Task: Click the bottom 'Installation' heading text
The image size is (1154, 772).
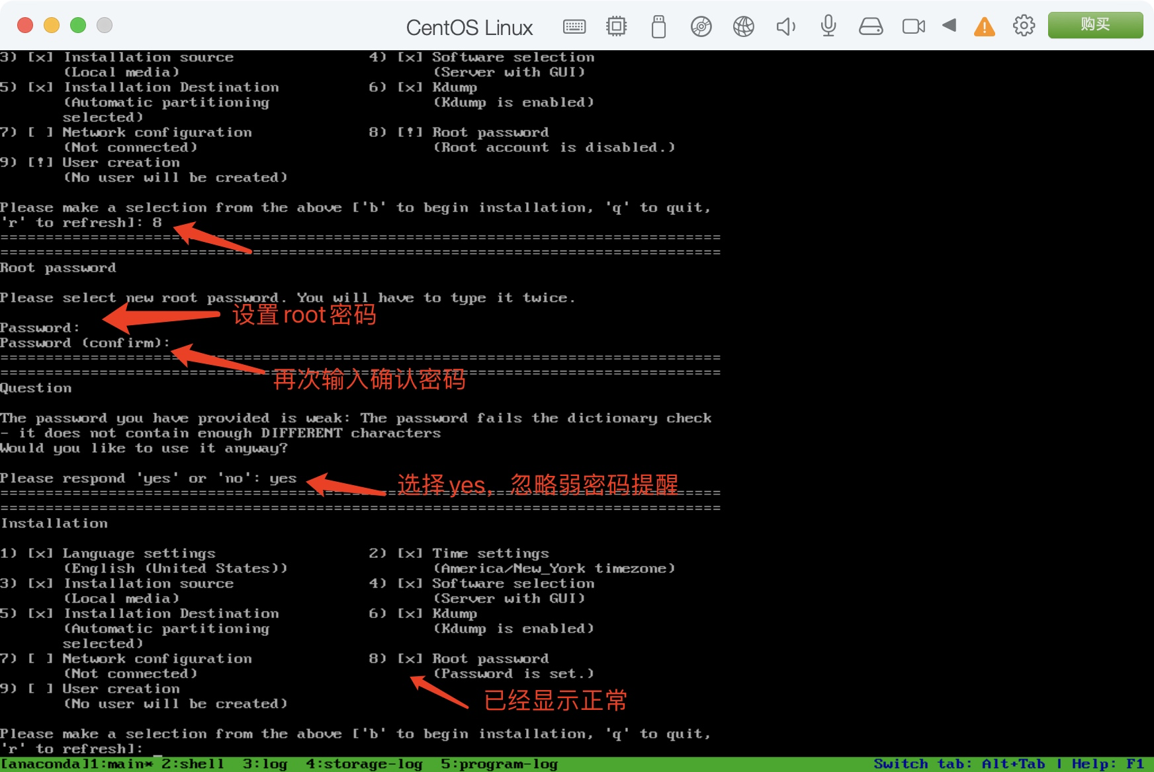Action: [54, 523]
